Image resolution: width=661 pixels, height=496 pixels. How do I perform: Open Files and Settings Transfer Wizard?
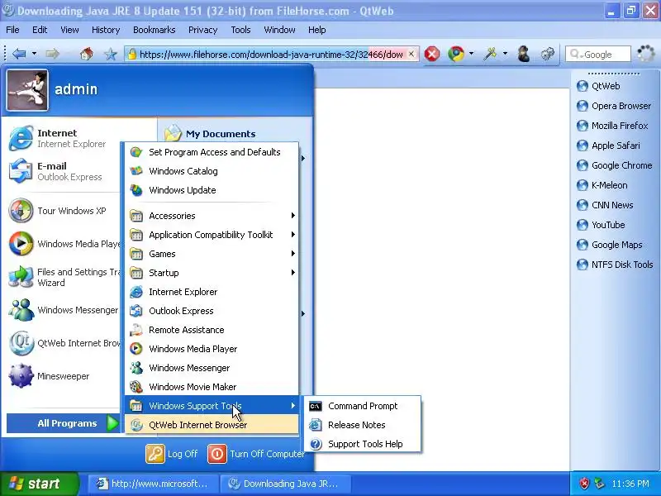point(64,277)
